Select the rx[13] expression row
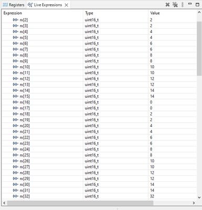Viewport: 202px width, 210px height. point(99,85)
